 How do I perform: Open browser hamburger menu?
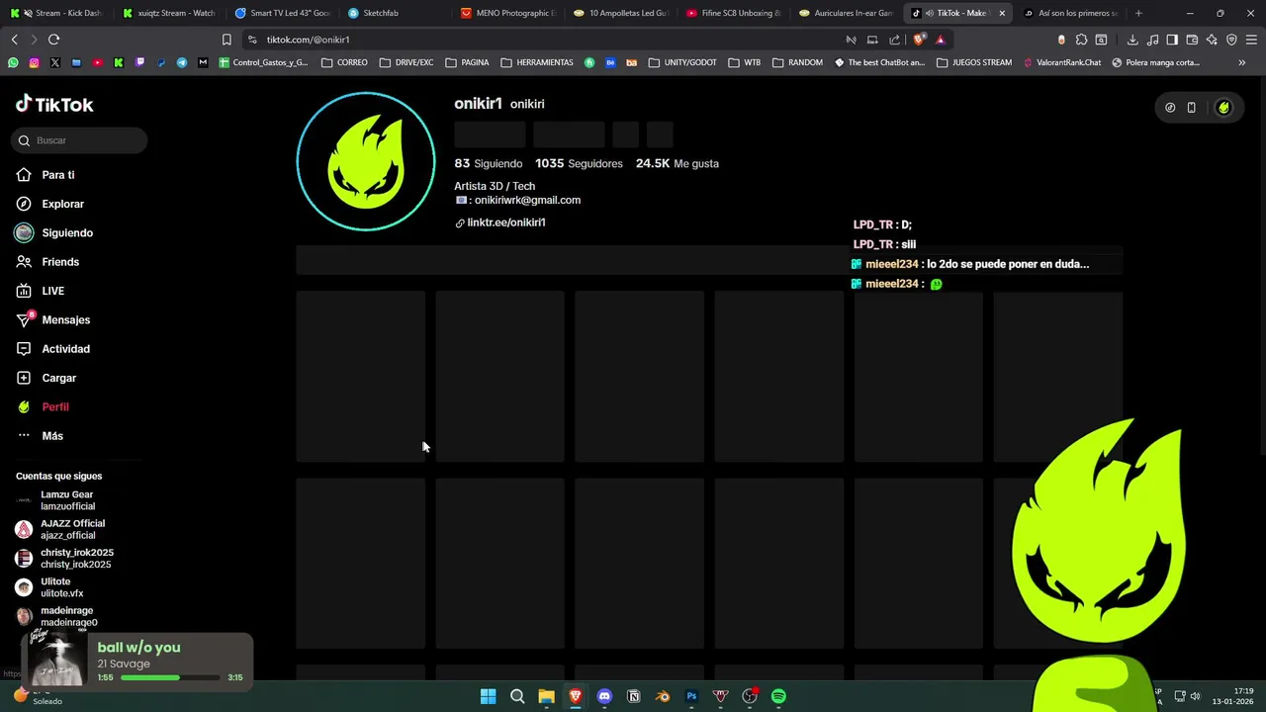(x=1252, y=40)
